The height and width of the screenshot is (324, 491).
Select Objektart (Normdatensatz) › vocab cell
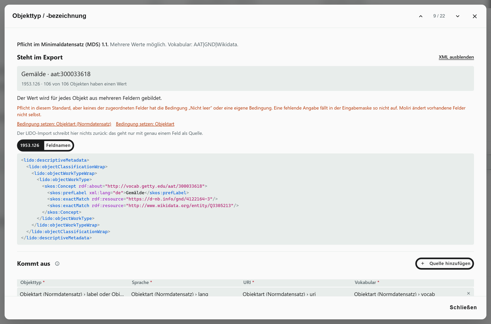pyautogui.click(x=395, y=294)
